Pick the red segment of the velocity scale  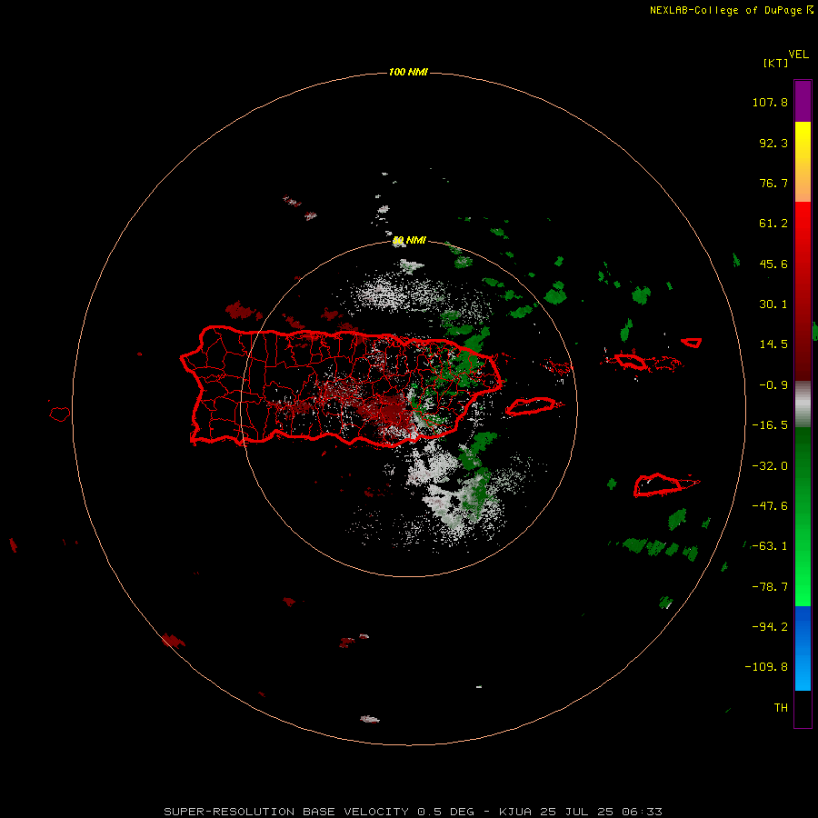click(803, 291)
